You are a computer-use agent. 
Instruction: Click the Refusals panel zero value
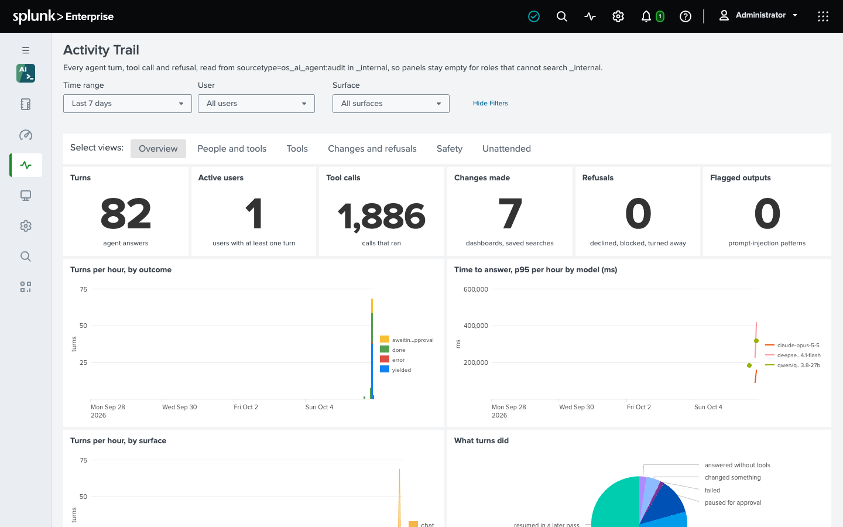click(x=638, y=214)
